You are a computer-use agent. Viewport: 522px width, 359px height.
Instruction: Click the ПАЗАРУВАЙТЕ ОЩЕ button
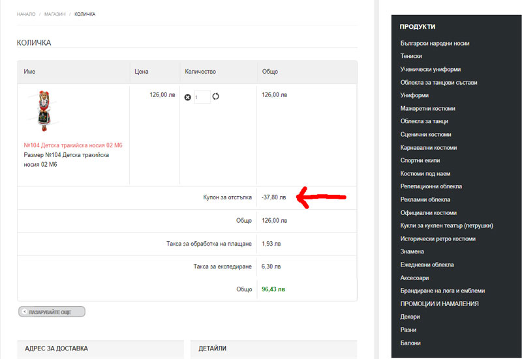click(x=52, y=312)
